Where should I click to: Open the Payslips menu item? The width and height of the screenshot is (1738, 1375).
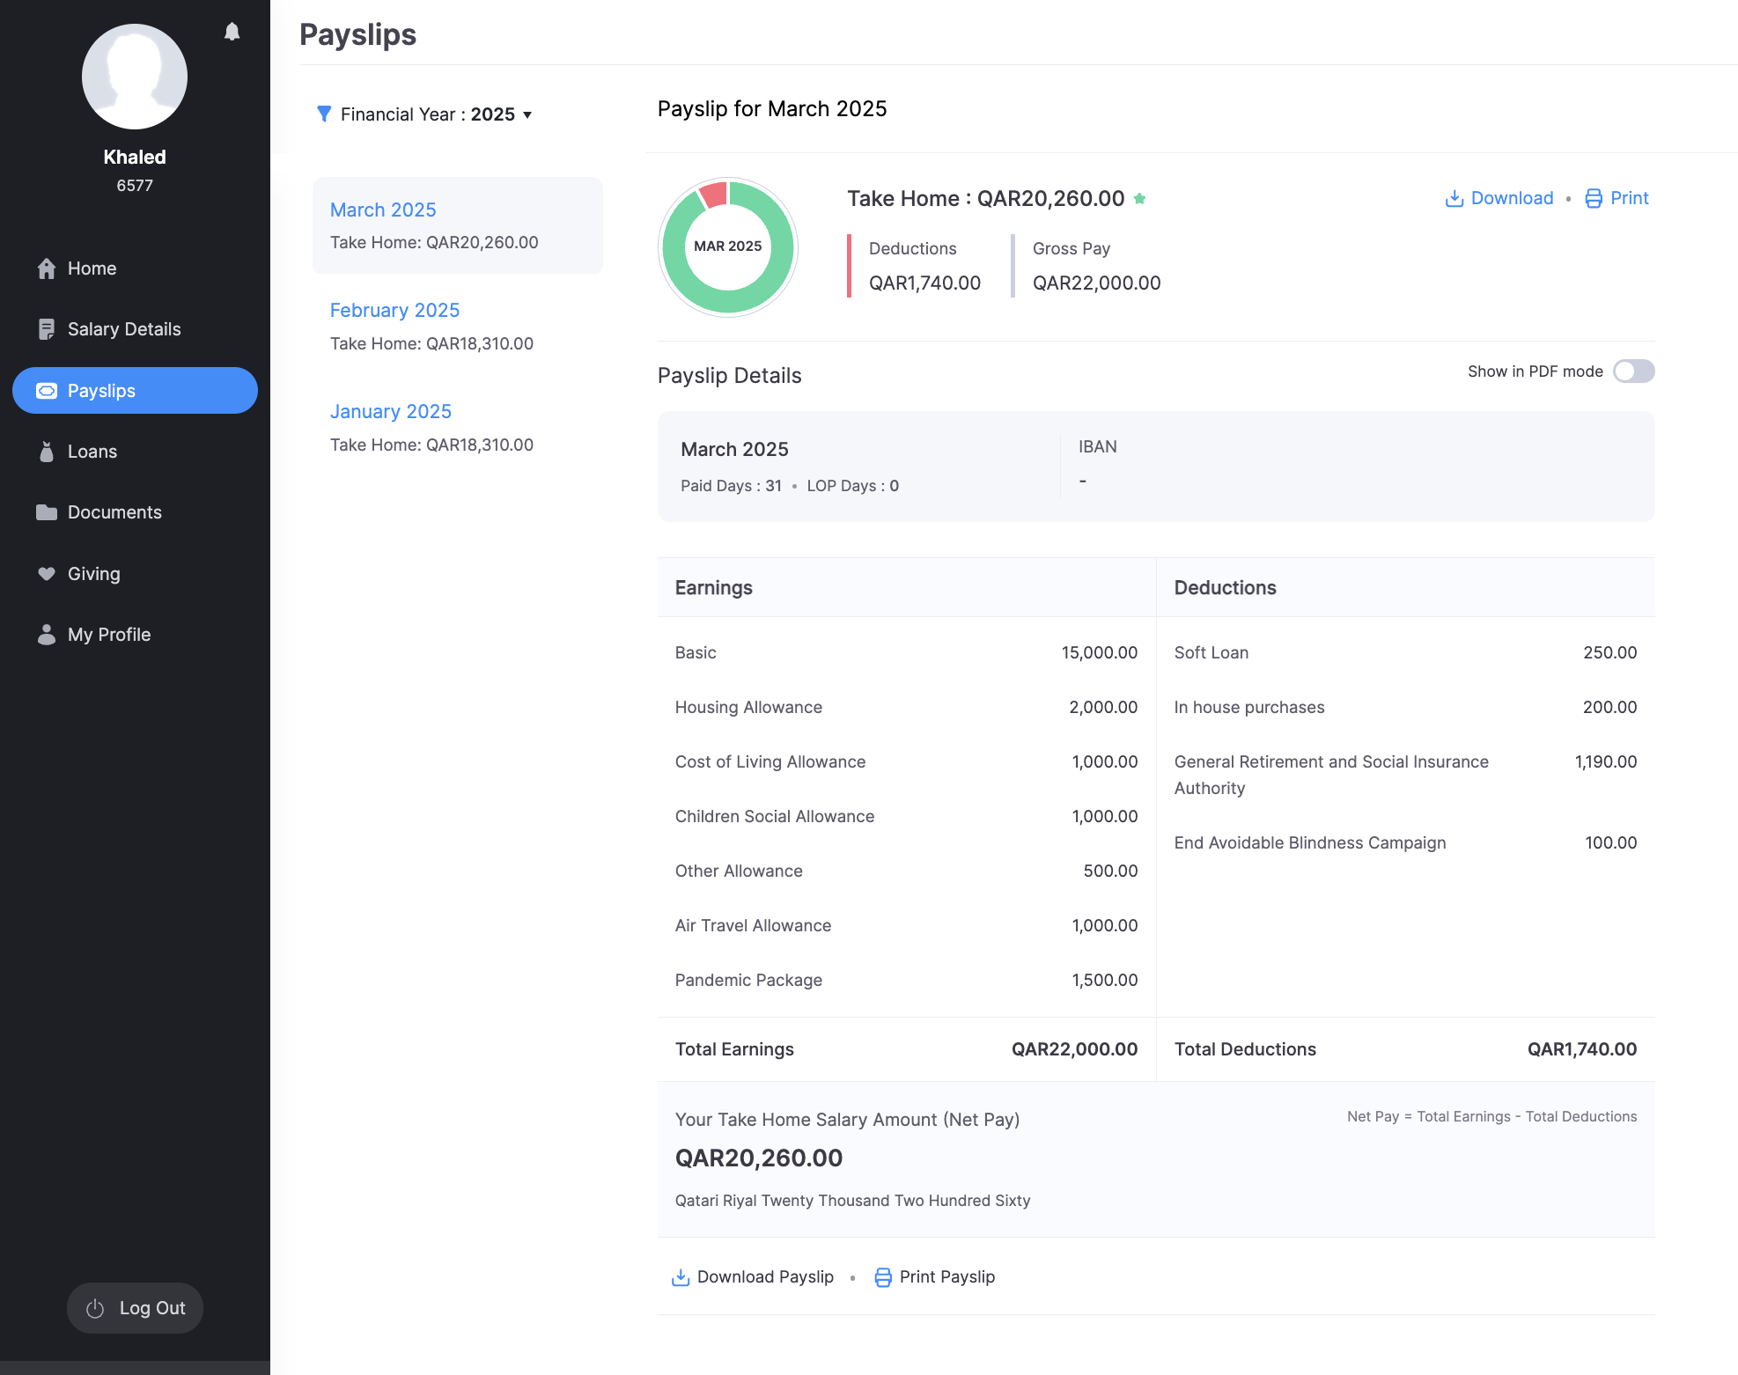tap(135, 391)
